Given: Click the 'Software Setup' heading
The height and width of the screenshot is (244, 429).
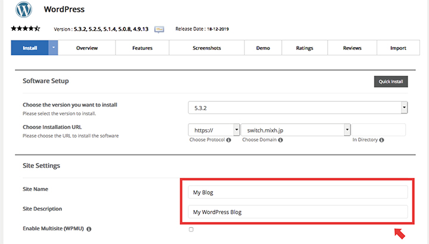Looking at the screenshot, I should 46,81.
